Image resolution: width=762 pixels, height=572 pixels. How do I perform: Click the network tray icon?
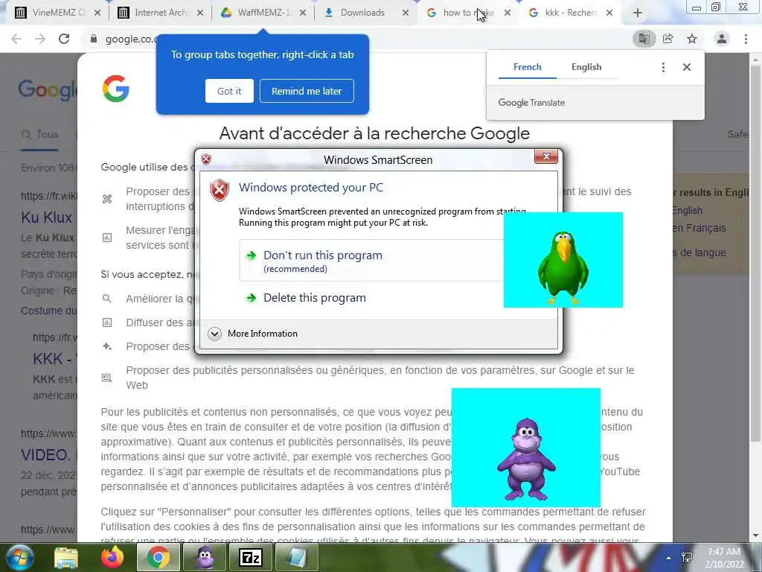coord(687,557)
